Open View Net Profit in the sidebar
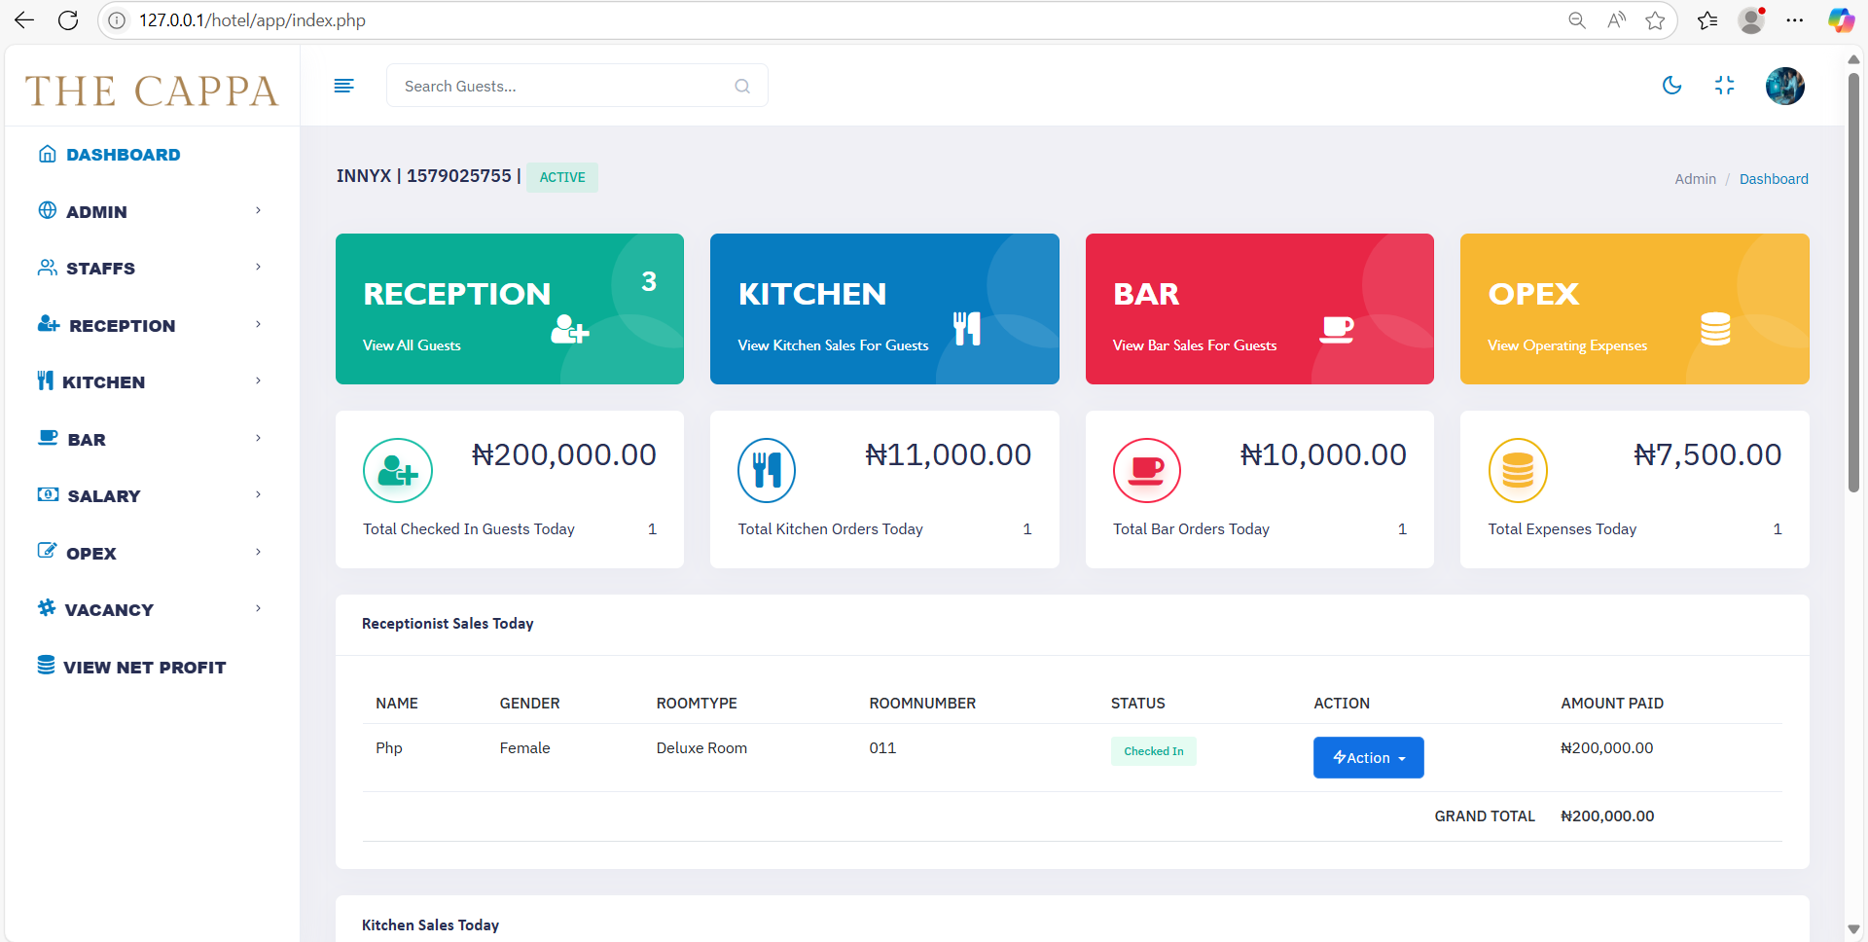Image resolution: width=1868 pixels, height=942 pixels. [x=144, y=667]
